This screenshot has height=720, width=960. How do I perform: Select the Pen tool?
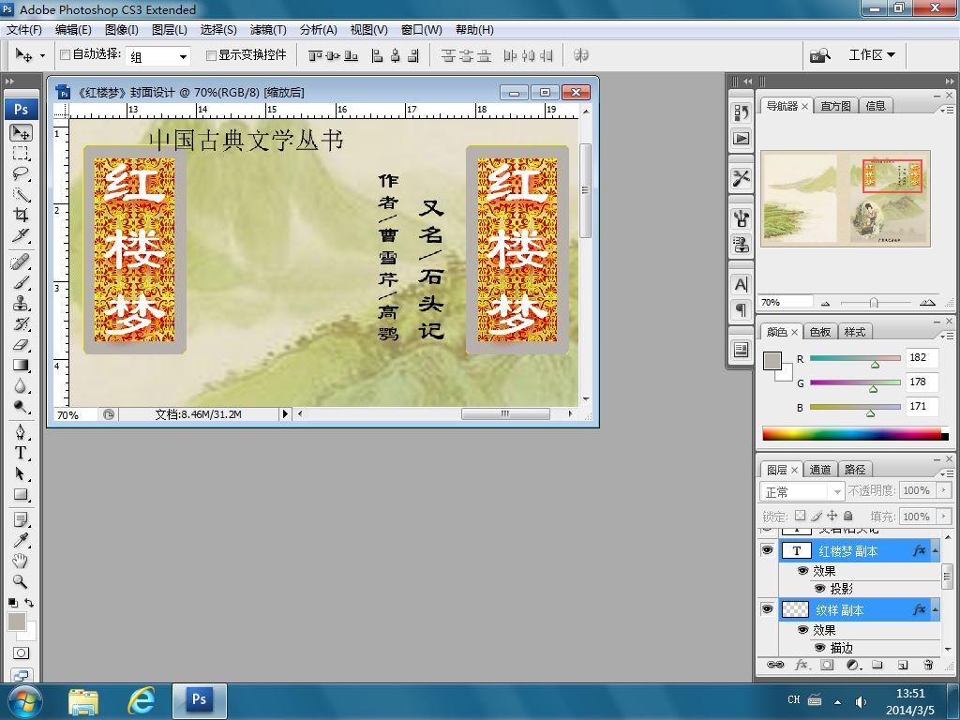(21, 433)
